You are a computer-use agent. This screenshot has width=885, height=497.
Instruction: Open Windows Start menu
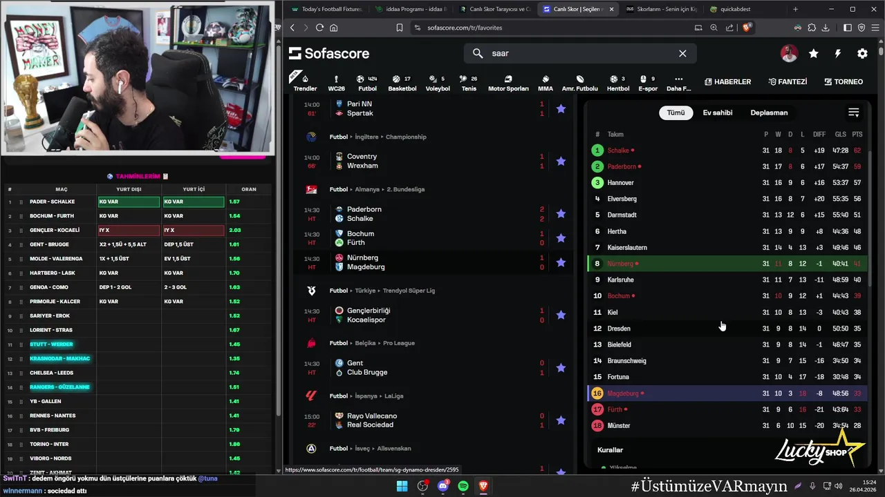[x=402, y=486]
